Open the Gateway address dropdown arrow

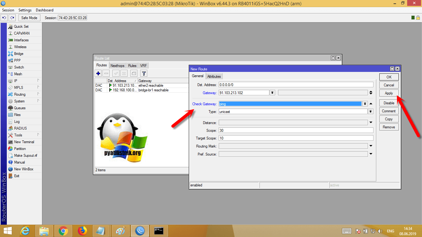272,93
